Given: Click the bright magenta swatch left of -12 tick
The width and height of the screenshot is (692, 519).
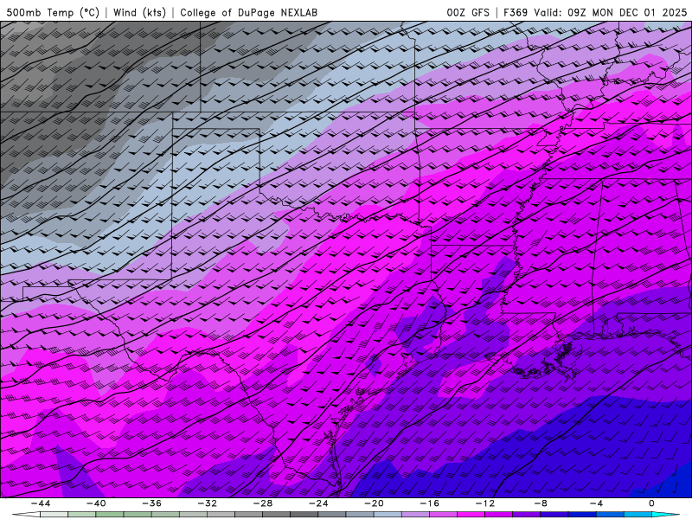Looking at the screenshot, I should 471,515.
